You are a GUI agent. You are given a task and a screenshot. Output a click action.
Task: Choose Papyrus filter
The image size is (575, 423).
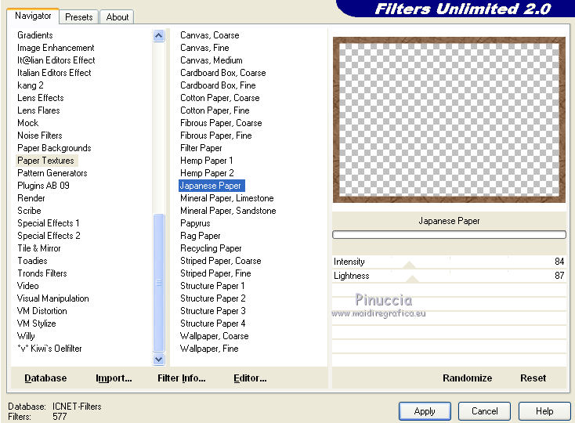coord(196,223)
